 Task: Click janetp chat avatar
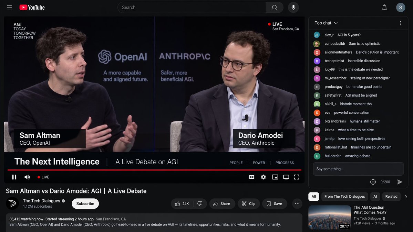(317, 139)
